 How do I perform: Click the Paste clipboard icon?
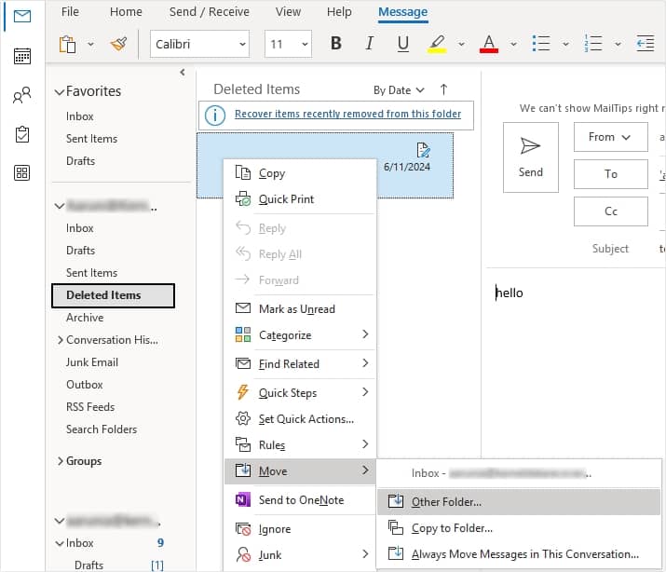68,44
